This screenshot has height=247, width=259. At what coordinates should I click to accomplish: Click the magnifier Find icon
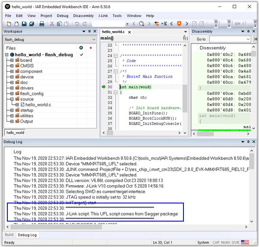(142, 24)
